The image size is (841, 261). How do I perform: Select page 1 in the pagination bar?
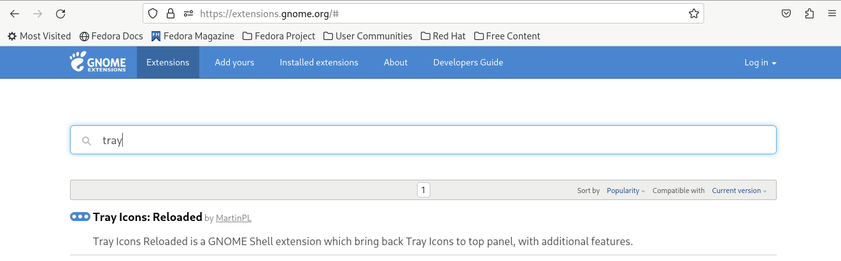[423, 189]
